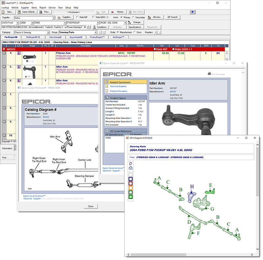Click the Return toolbar button

coord(118,12)
